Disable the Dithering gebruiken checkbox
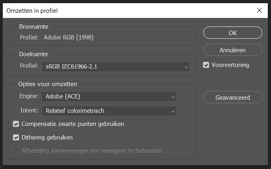271x169 pixels. 16,138
